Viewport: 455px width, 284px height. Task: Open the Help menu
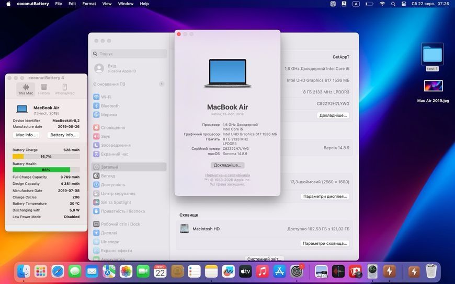pyautogui.click(x=144, y=4)
